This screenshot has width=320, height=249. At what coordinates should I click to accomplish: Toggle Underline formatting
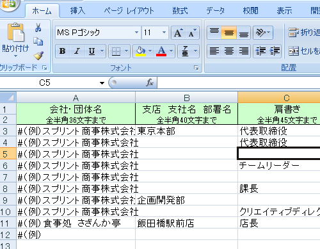click(x=92, y=51)
